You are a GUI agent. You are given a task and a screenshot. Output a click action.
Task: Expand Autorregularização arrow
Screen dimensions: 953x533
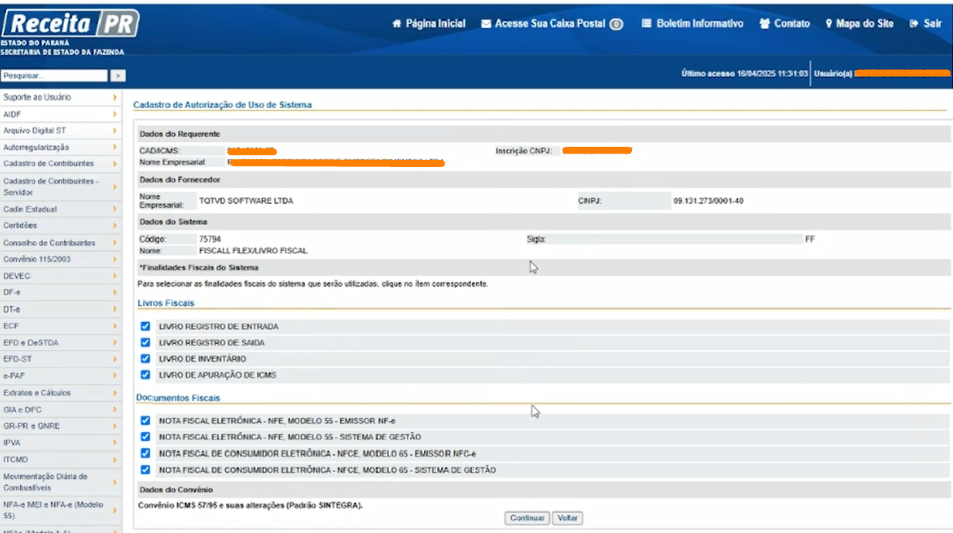[x=114, y=148]
